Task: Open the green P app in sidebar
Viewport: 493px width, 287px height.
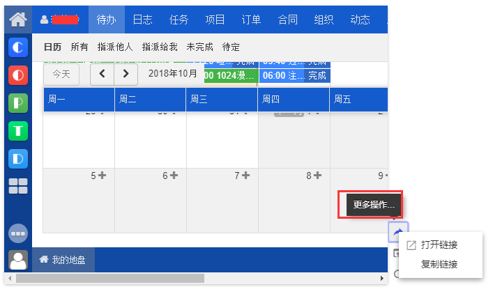Action: tap(18, 102)
